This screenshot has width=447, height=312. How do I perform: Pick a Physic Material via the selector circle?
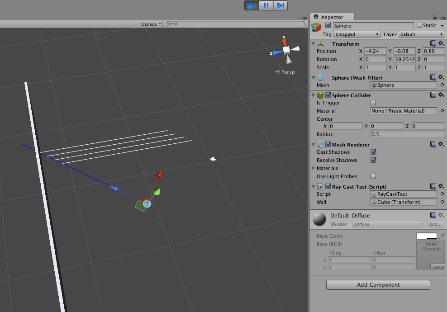point(442,111)
